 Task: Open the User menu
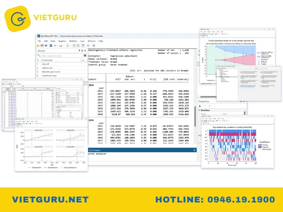82,41
